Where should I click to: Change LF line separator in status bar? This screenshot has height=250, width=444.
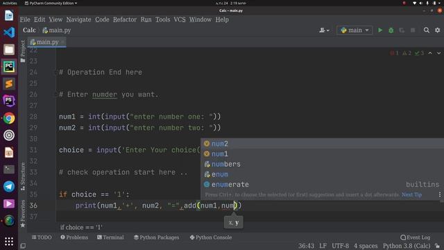click(323, 246)
